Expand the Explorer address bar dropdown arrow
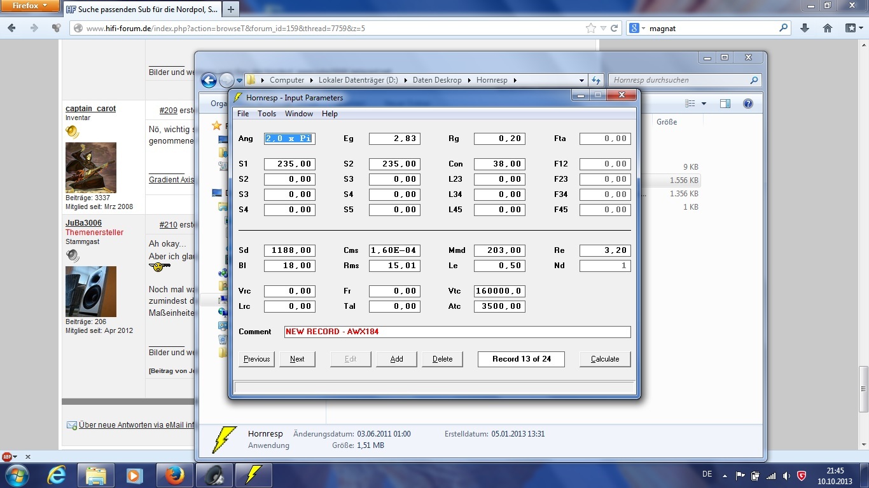Image resolution: width=869 pixels, height=488 pixels. pos(581,80)
